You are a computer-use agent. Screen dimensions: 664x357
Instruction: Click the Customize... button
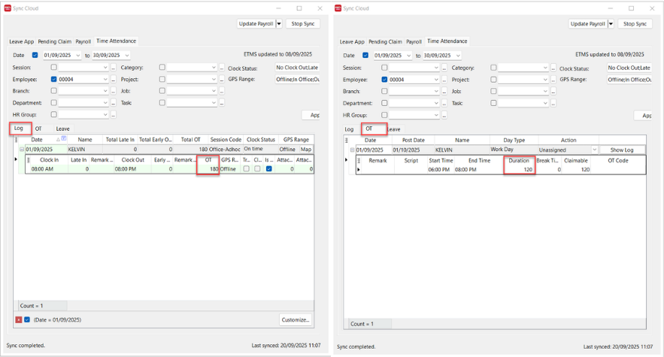point(296,319)
